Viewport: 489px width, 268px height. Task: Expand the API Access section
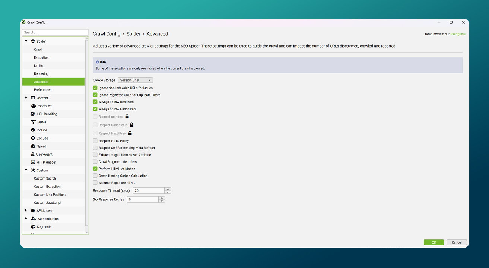(x=26, y=210)
